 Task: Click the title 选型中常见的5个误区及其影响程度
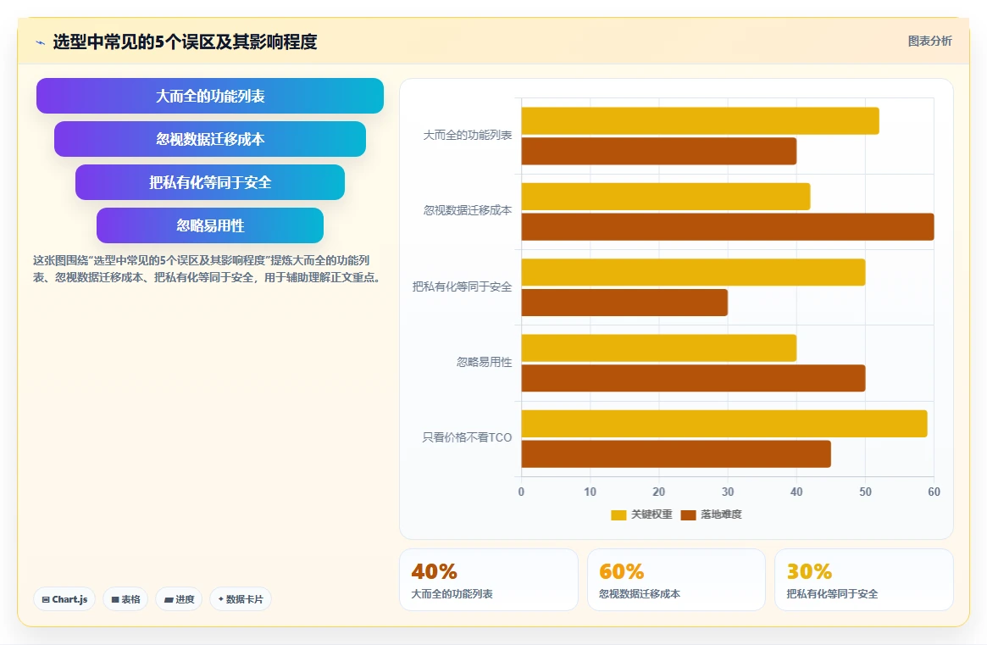click(185, 42)
